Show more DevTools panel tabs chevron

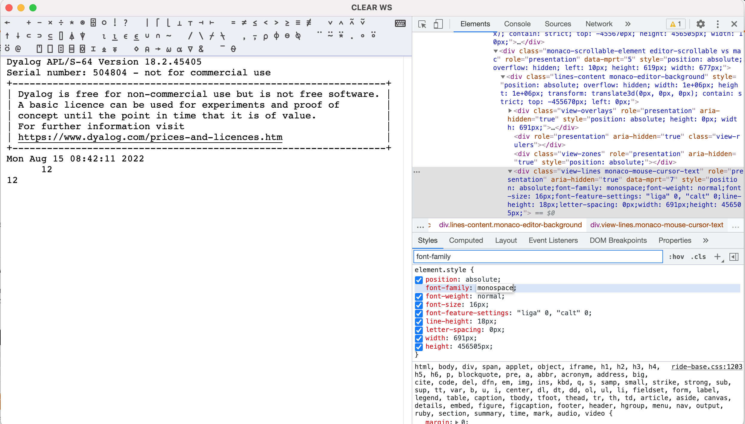[x=628, y=24]
